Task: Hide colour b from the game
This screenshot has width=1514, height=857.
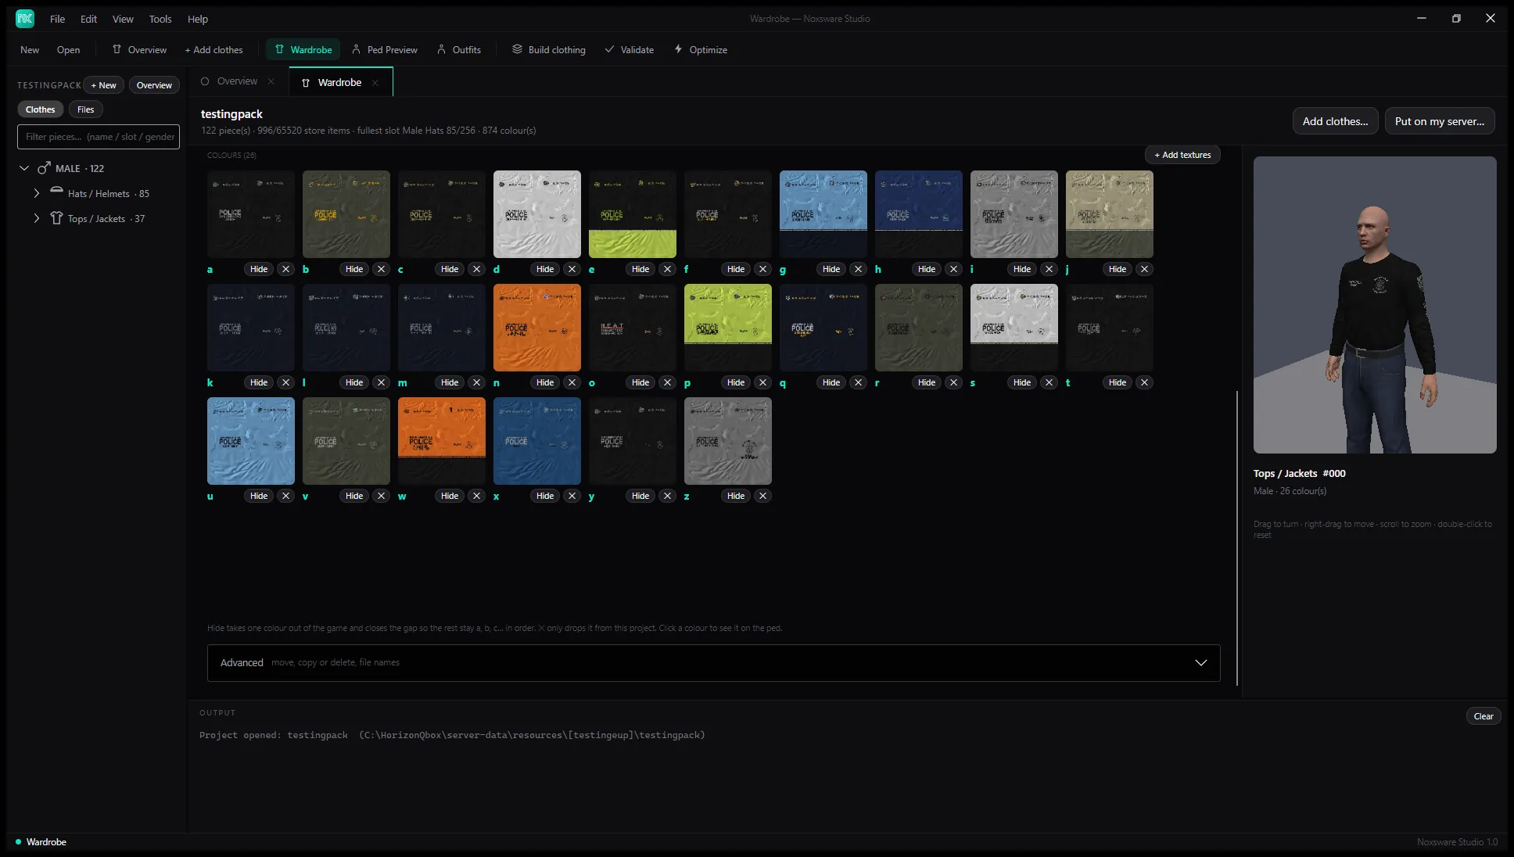Action: tap(354, 269)
